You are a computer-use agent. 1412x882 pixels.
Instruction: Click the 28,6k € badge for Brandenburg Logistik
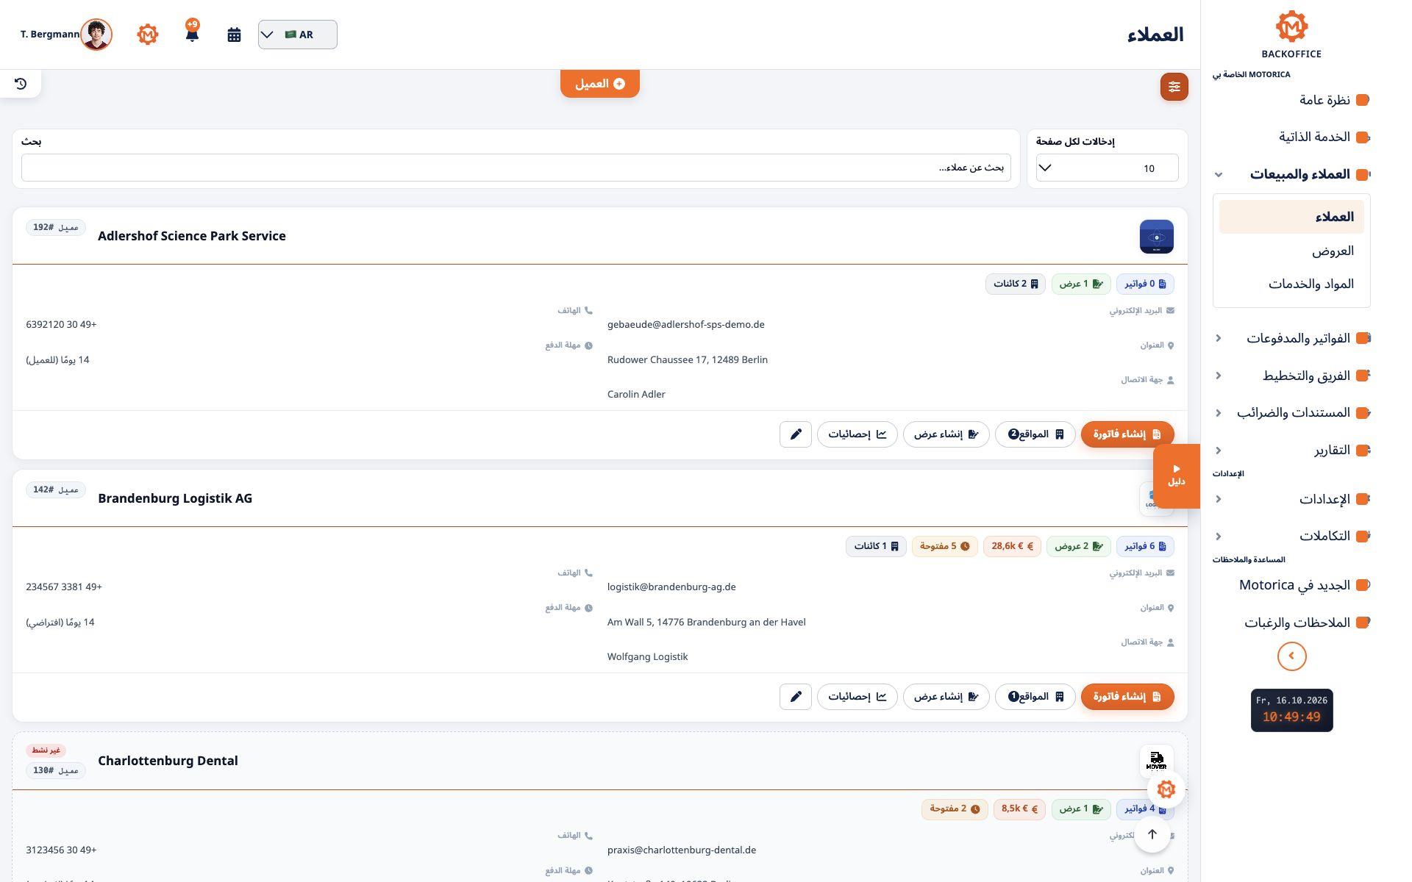pyautogui.click(x=1012, y=546)
